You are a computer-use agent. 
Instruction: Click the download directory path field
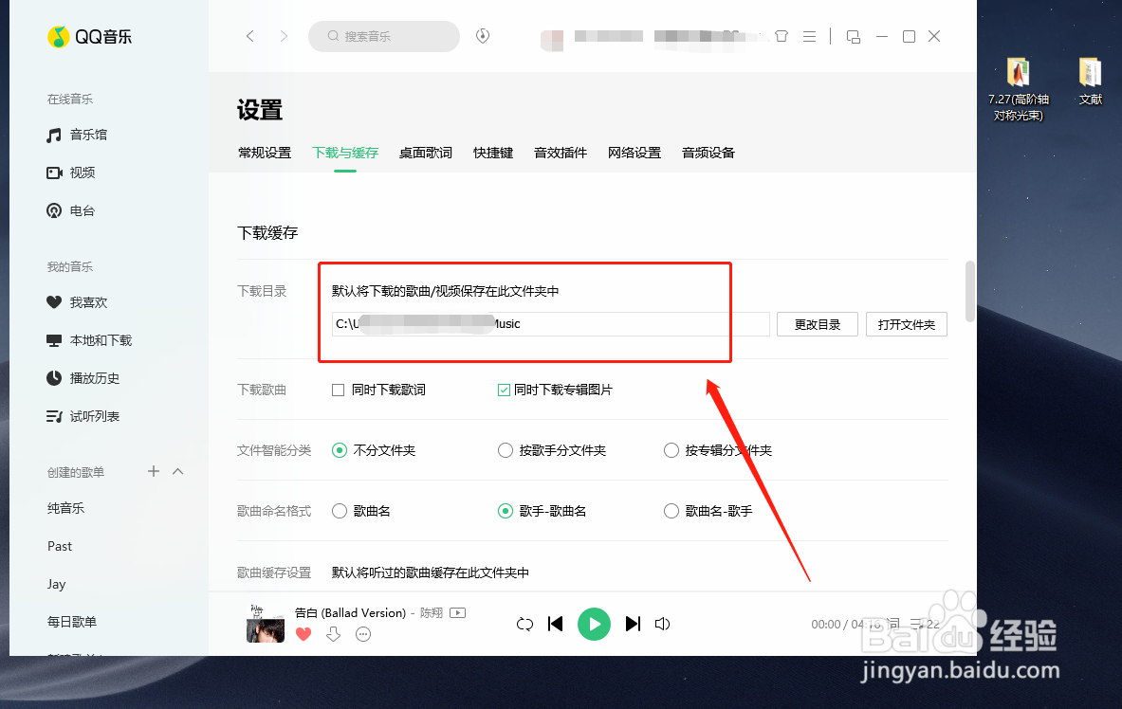point(550,324)
